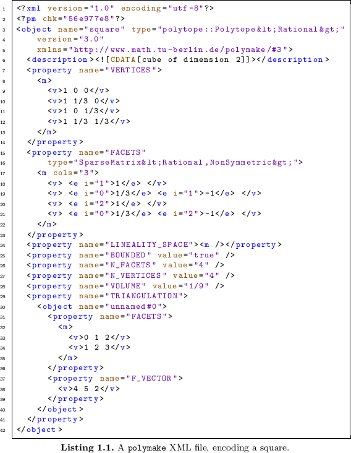The height and width of the screenshot is (453, 351).
Task: Click the property name "N_FACETS"
Action: tap(130, 265)
